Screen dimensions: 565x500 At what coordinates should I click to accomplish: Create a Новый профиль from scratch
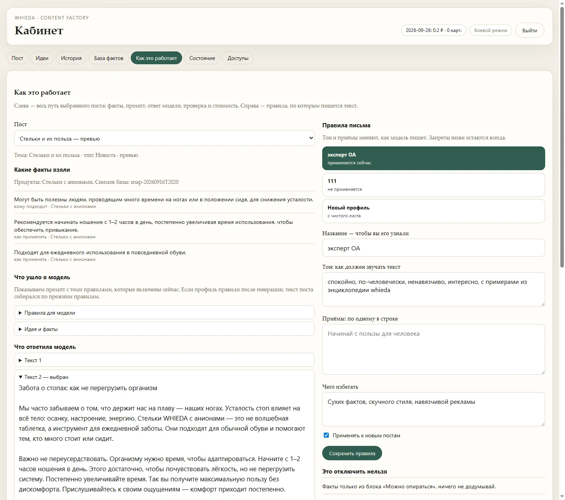click(x=433, y=211)
